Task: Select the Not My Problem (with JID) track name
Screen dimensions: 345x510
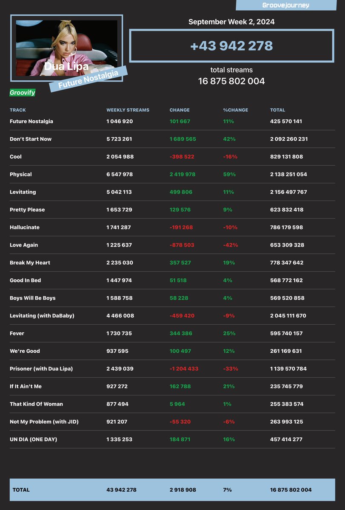Action: click(x=44, y=422)
